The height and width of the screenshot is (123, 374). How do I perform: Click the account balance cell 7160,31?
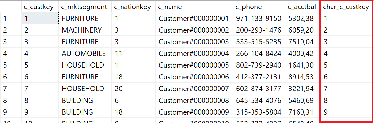[x=302, y=112]
